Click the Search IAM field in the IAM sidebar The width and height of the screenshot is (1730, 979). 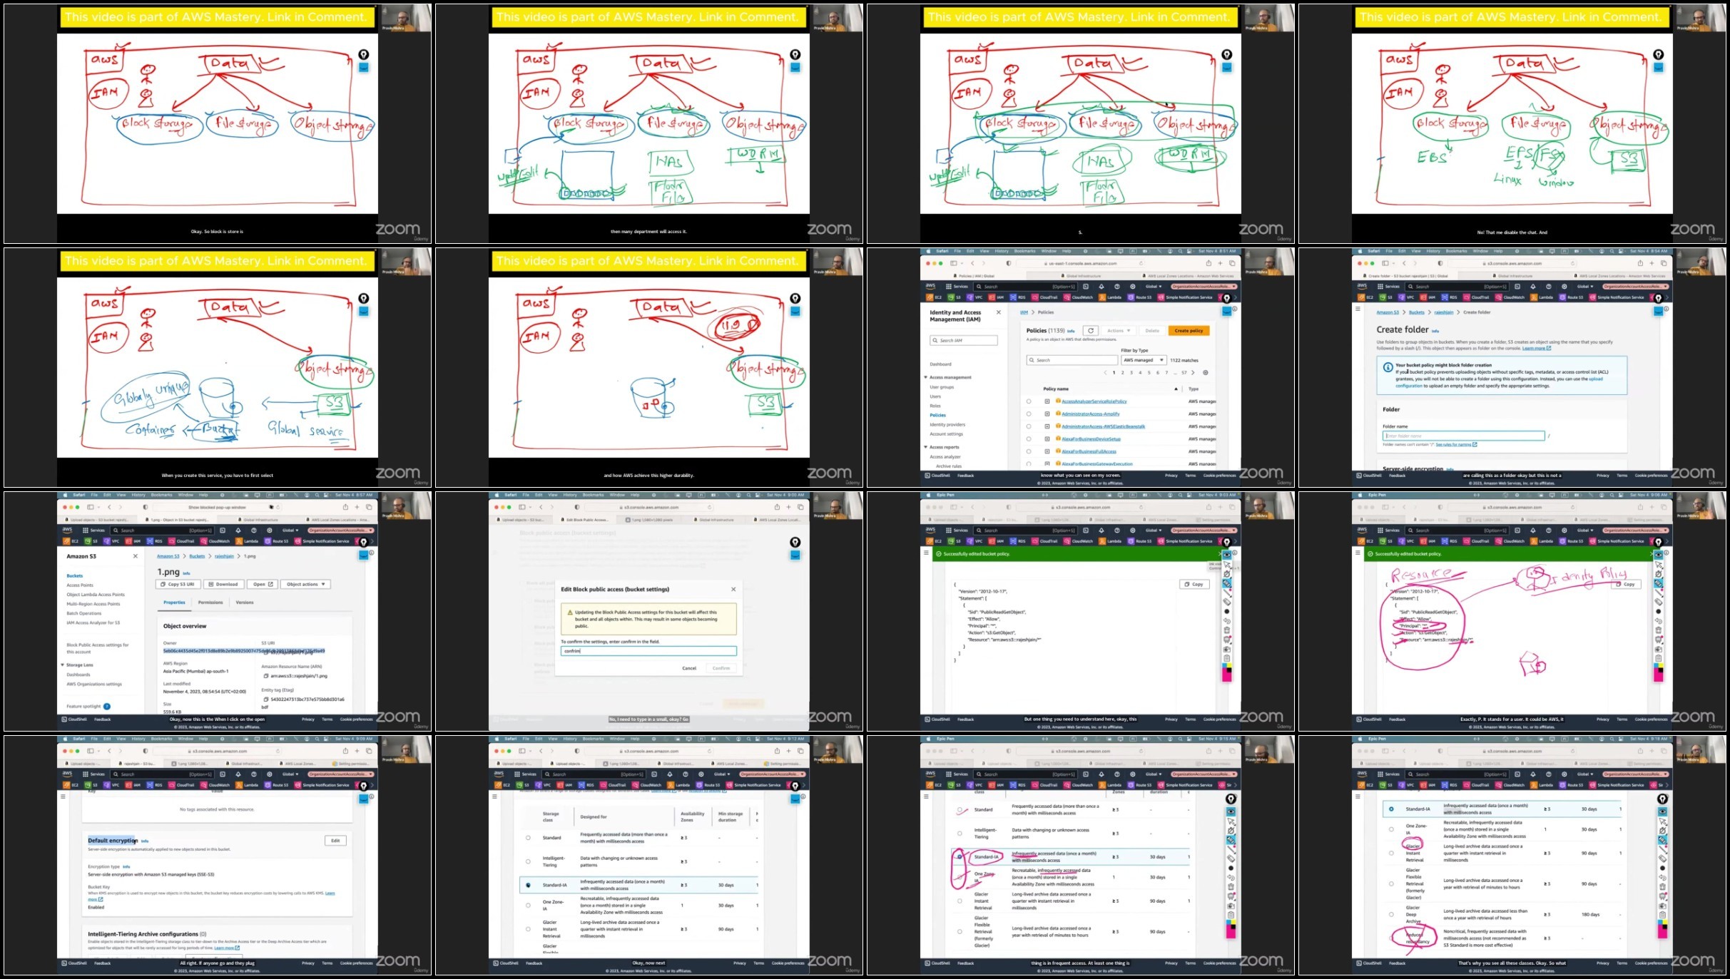(x=964, y=340)
